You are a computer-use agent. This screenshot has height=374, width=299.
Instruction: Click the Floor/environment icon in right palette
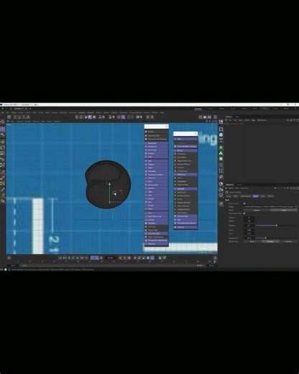point(221,184)
